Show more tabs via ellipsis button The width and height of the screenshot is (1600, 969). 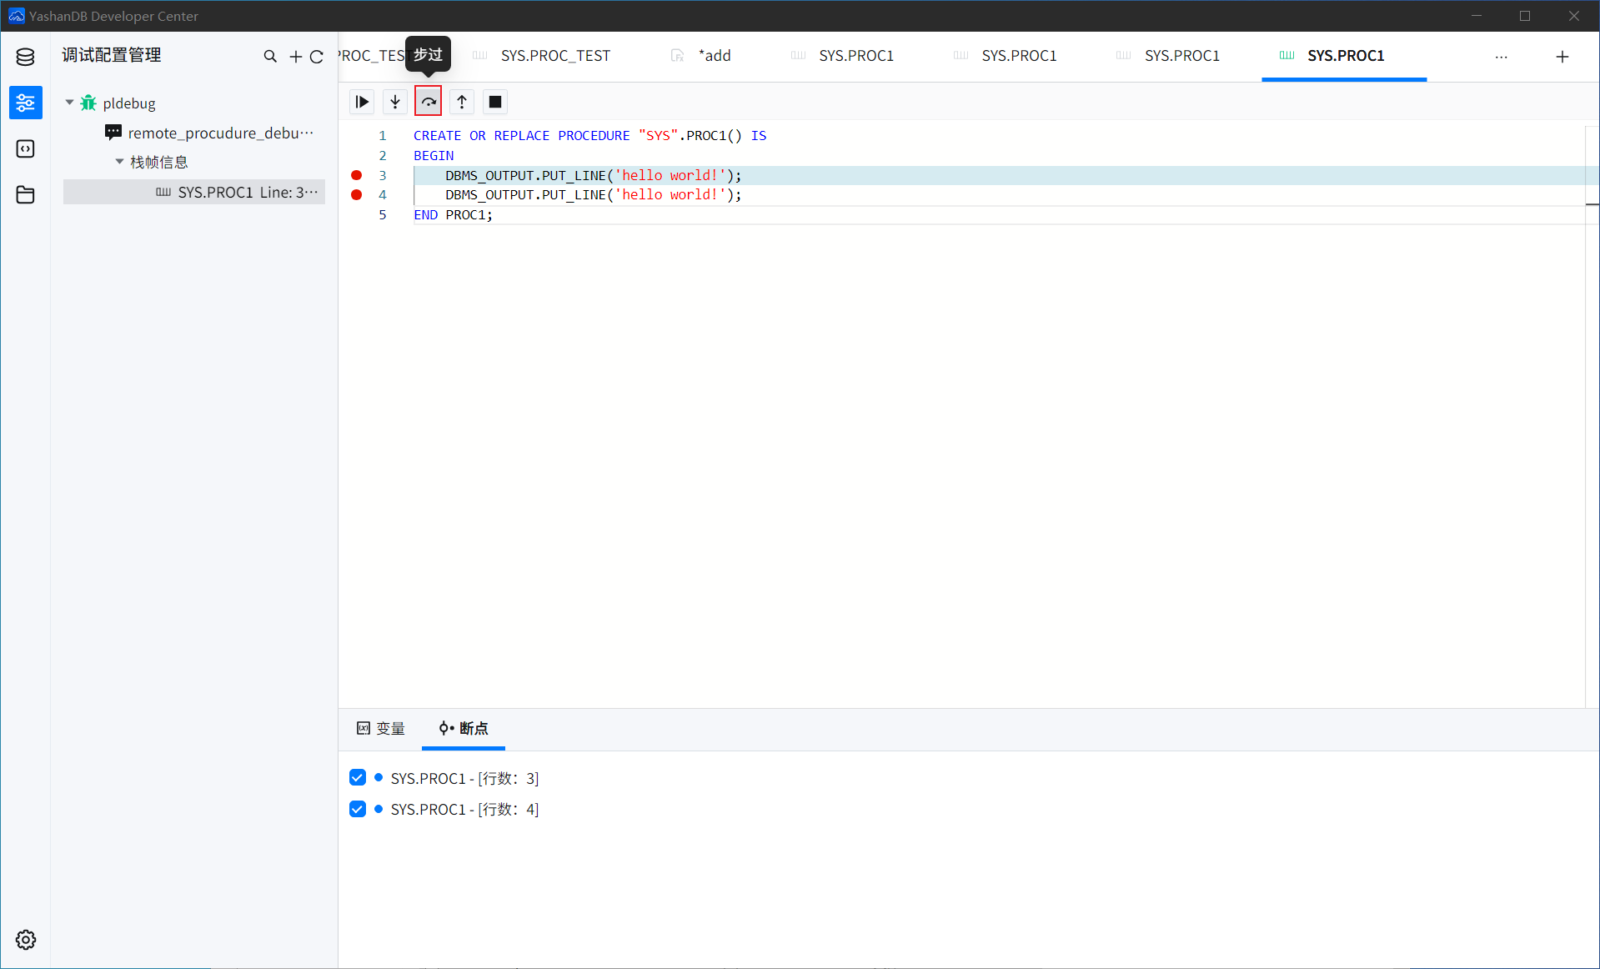(x=1502, y=57)
